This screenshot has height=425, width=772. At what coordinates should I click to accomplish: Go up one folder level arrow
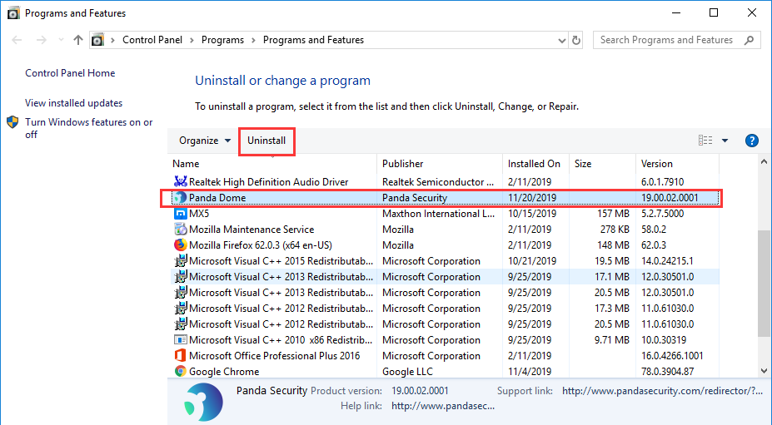77,40
